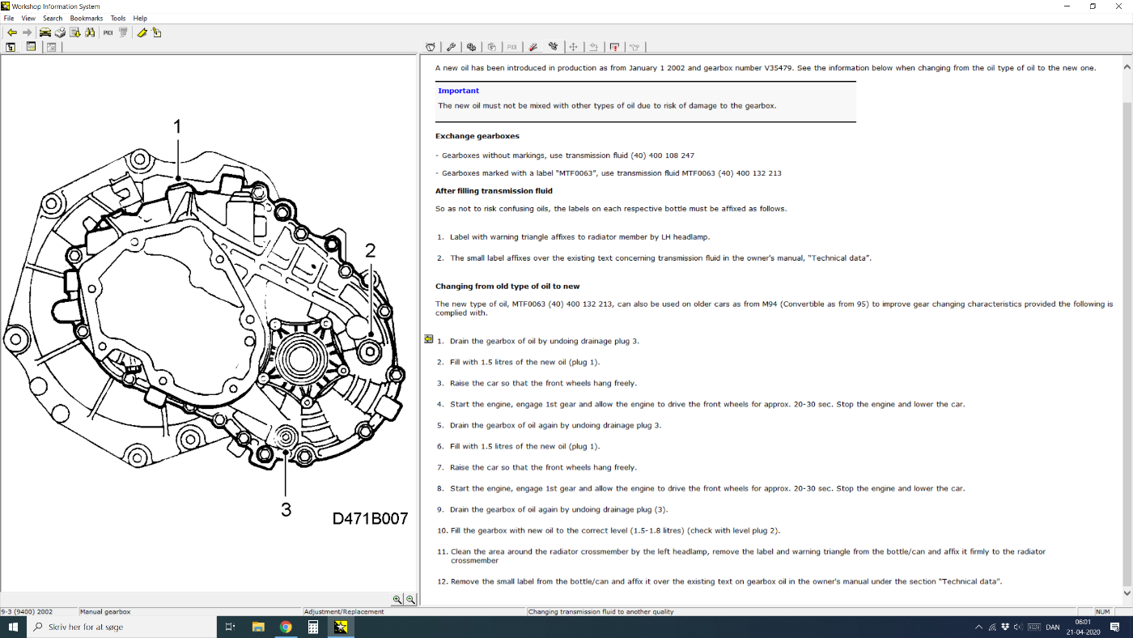
Task: Open Calculator from the taskbar
Action: tap(313, 627)
